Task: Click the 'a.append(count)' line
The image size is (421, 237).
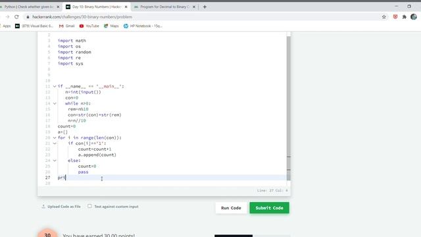Action: click(x=97, y=155)
